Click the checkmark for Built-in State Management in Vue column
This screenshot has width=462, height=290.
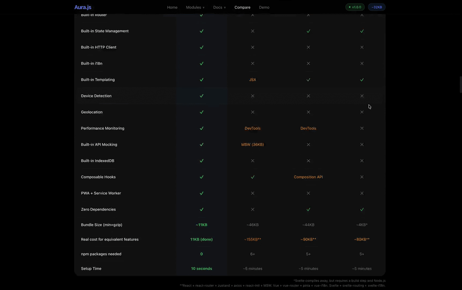pos(308,31)
